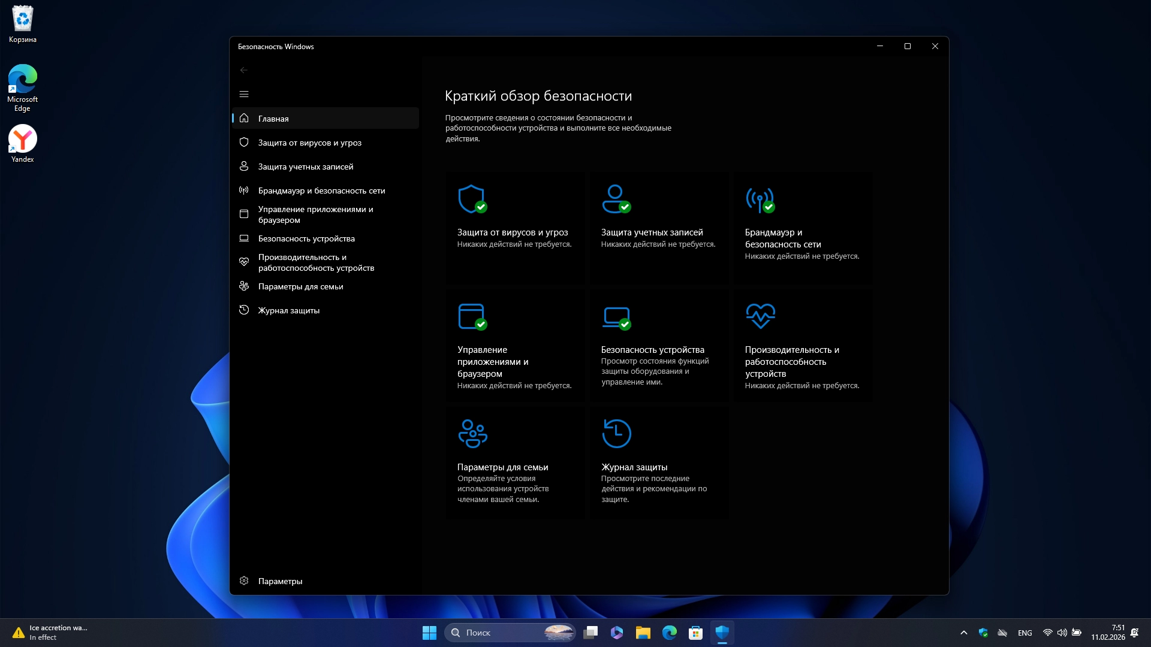Select Защита от вирусов и угроз sidebar item
This screenshot has height=647, width=1151.
click(x=309, y=143)
